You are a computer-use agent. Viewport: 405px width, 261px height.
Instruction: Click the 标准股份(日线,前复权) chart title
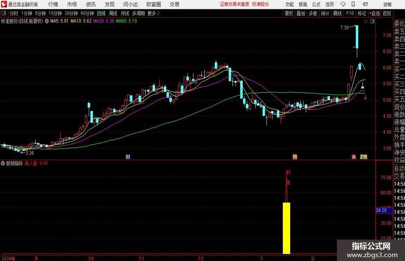[22, 21]
